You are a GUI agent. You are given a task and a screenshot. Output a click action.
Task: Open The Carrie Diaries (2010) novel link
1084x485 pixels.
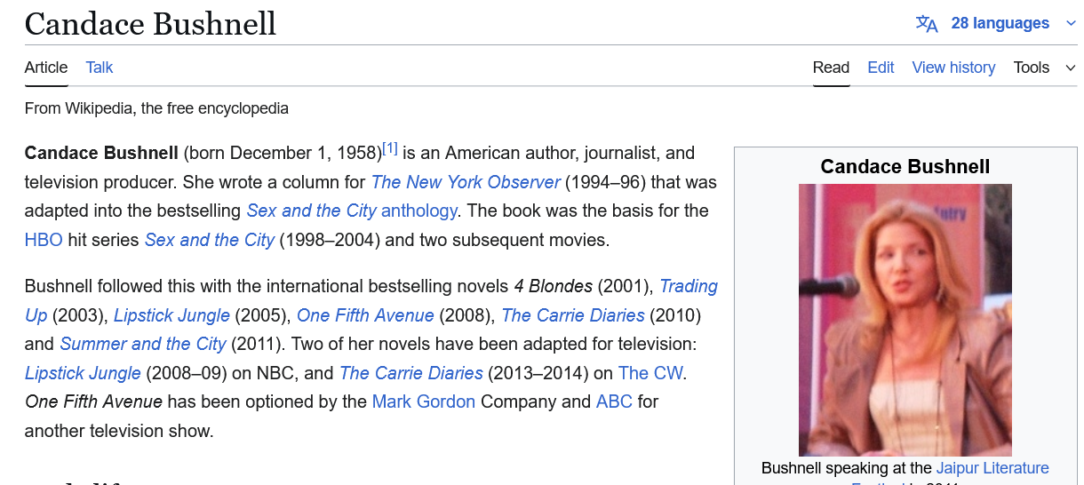pos(573,315)
